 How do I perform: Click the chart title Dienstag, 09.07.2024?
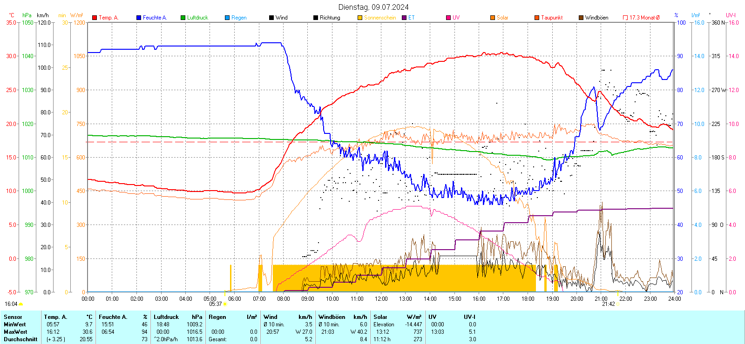pyautogui.click(x=373, y=7)
